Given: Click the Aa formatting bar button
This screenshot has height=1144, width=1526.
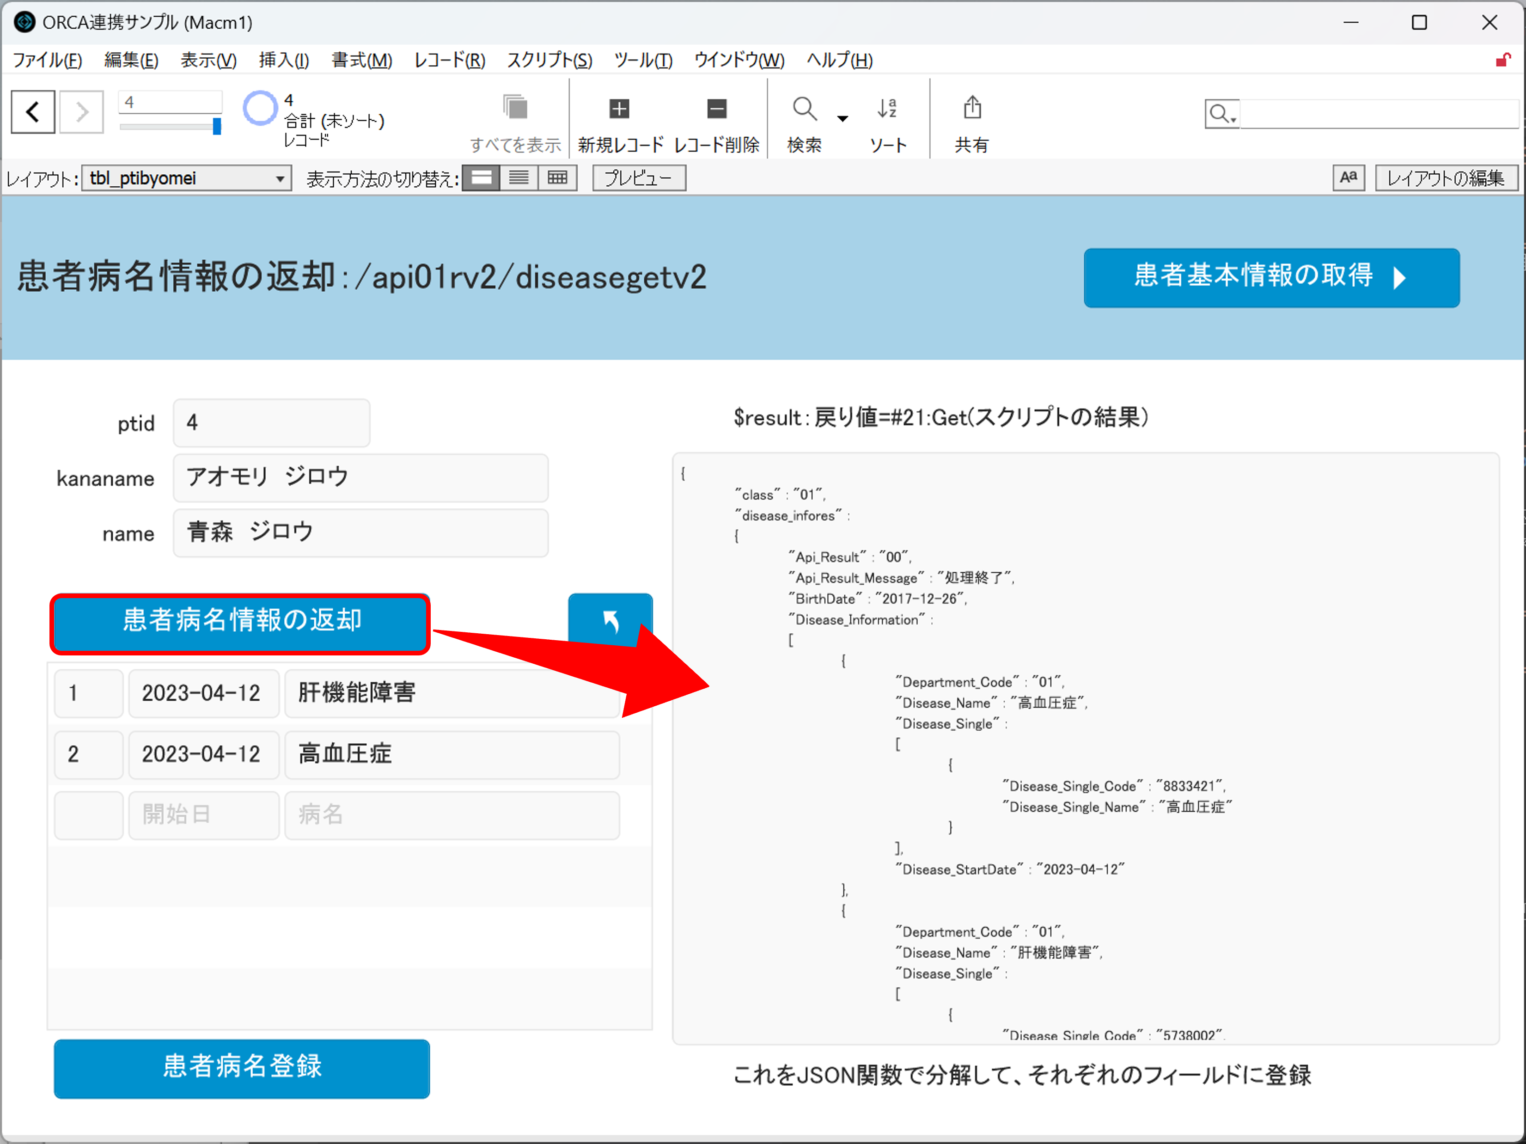Looking at the screenshot, I should tap(1348, 178).
